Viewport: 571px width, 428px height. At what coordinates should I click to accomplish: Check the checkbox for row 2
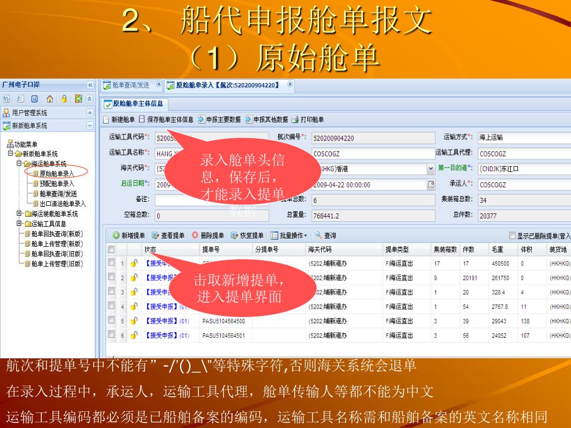112,277
